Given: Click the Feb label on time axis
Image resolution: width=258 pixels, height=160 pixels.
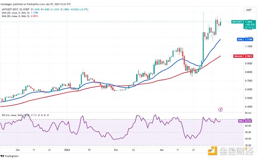Looking at the screenshot, I should (x=116, y=150).
